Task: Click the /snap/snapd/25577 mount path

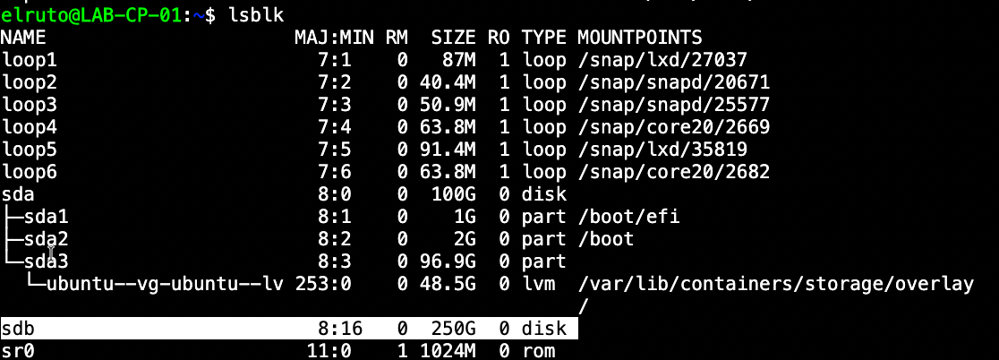Action: click(x=673, y=105)
